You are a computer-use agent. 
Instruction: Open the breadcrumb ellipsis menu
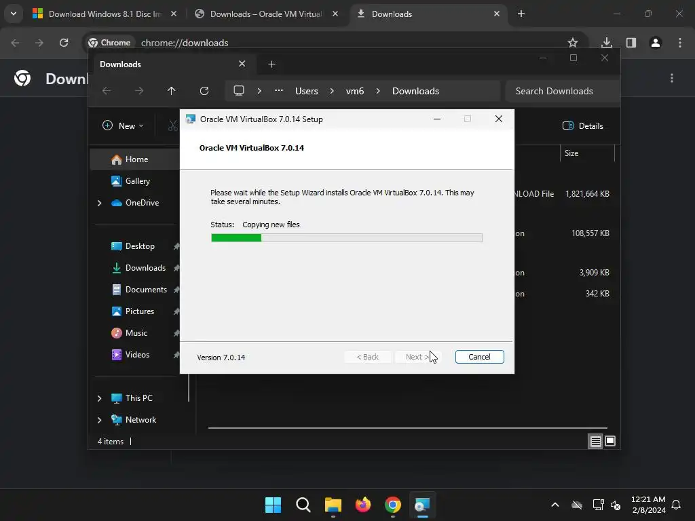[279, 91]
